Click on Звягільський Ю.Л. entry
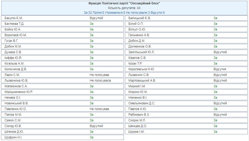Image resolution: width=249 pixels, height=141 pixels. click(x=142, y=52)
